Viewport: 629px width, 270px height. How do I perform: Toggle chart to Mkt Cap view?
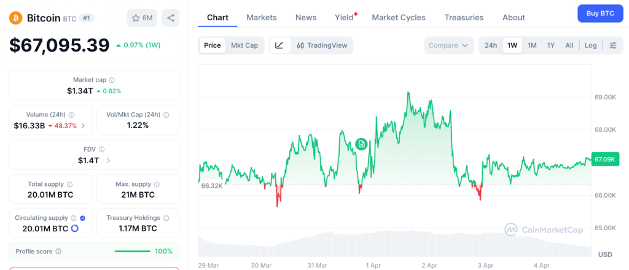244,45
